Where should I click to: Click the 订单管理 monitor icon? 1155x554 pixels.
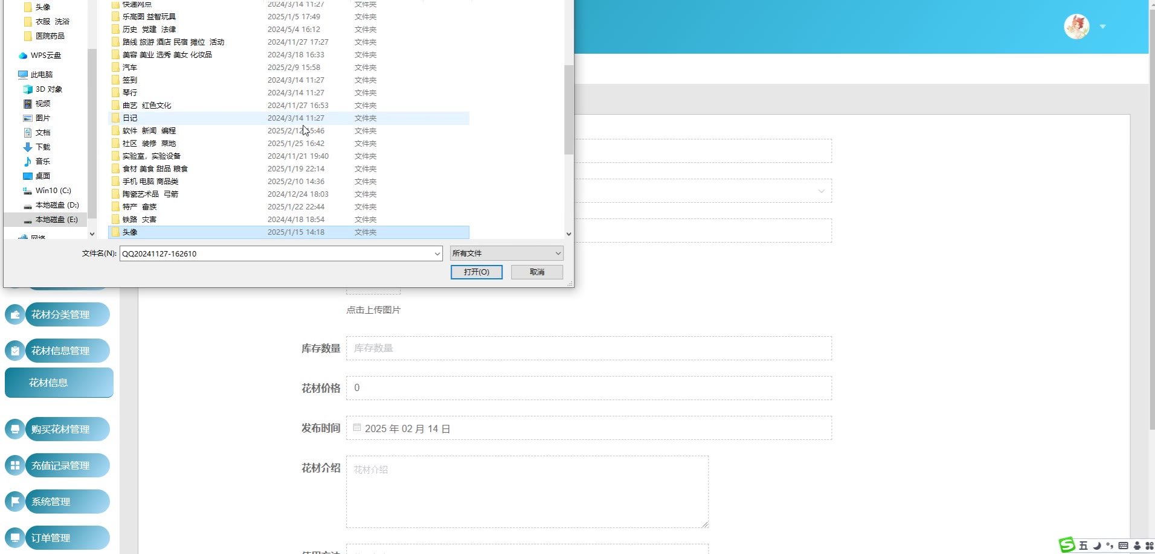point(15,538)
